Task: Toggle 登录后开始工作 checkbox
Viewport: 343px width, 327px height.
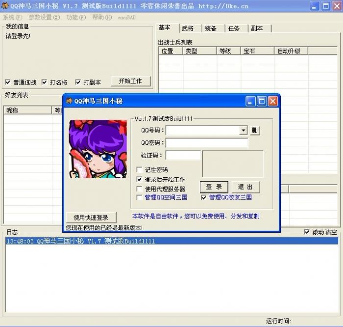Action: click(x=139, y=179)
